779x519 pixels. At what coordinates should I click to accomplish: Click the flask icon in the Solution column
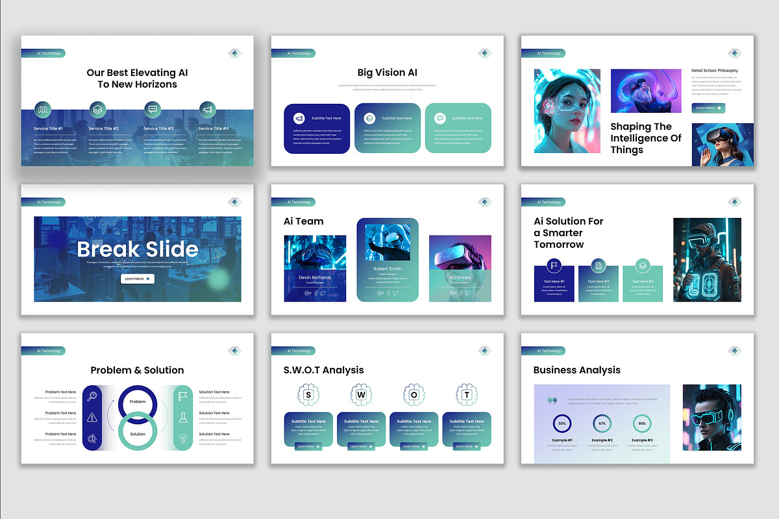(184, 417)
